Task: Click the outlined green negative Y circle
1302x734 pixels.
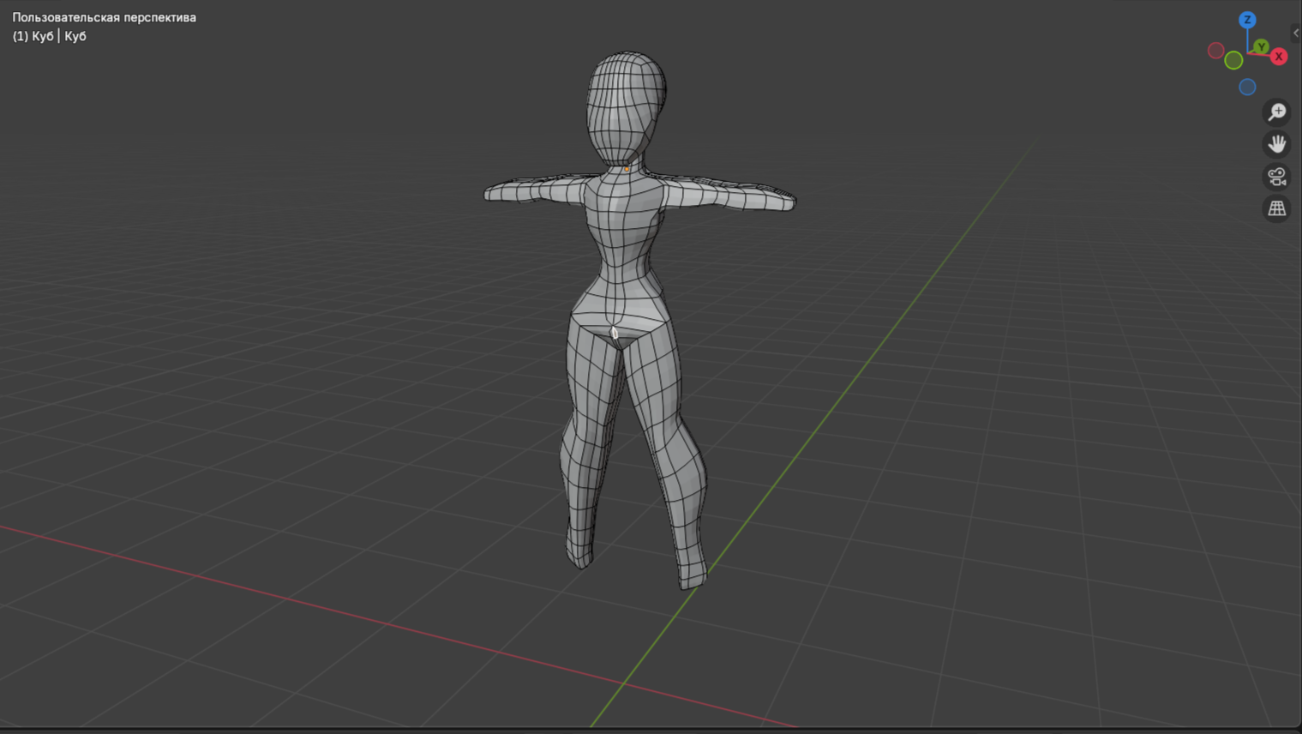Action: [1233, 60]
